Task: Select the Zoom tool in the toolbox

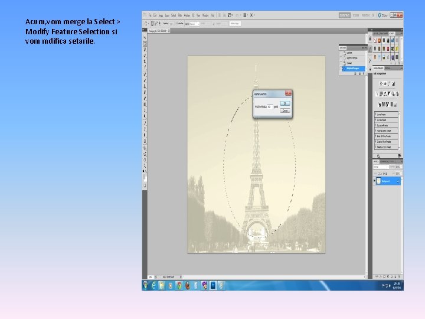Action: coord(145,167)
